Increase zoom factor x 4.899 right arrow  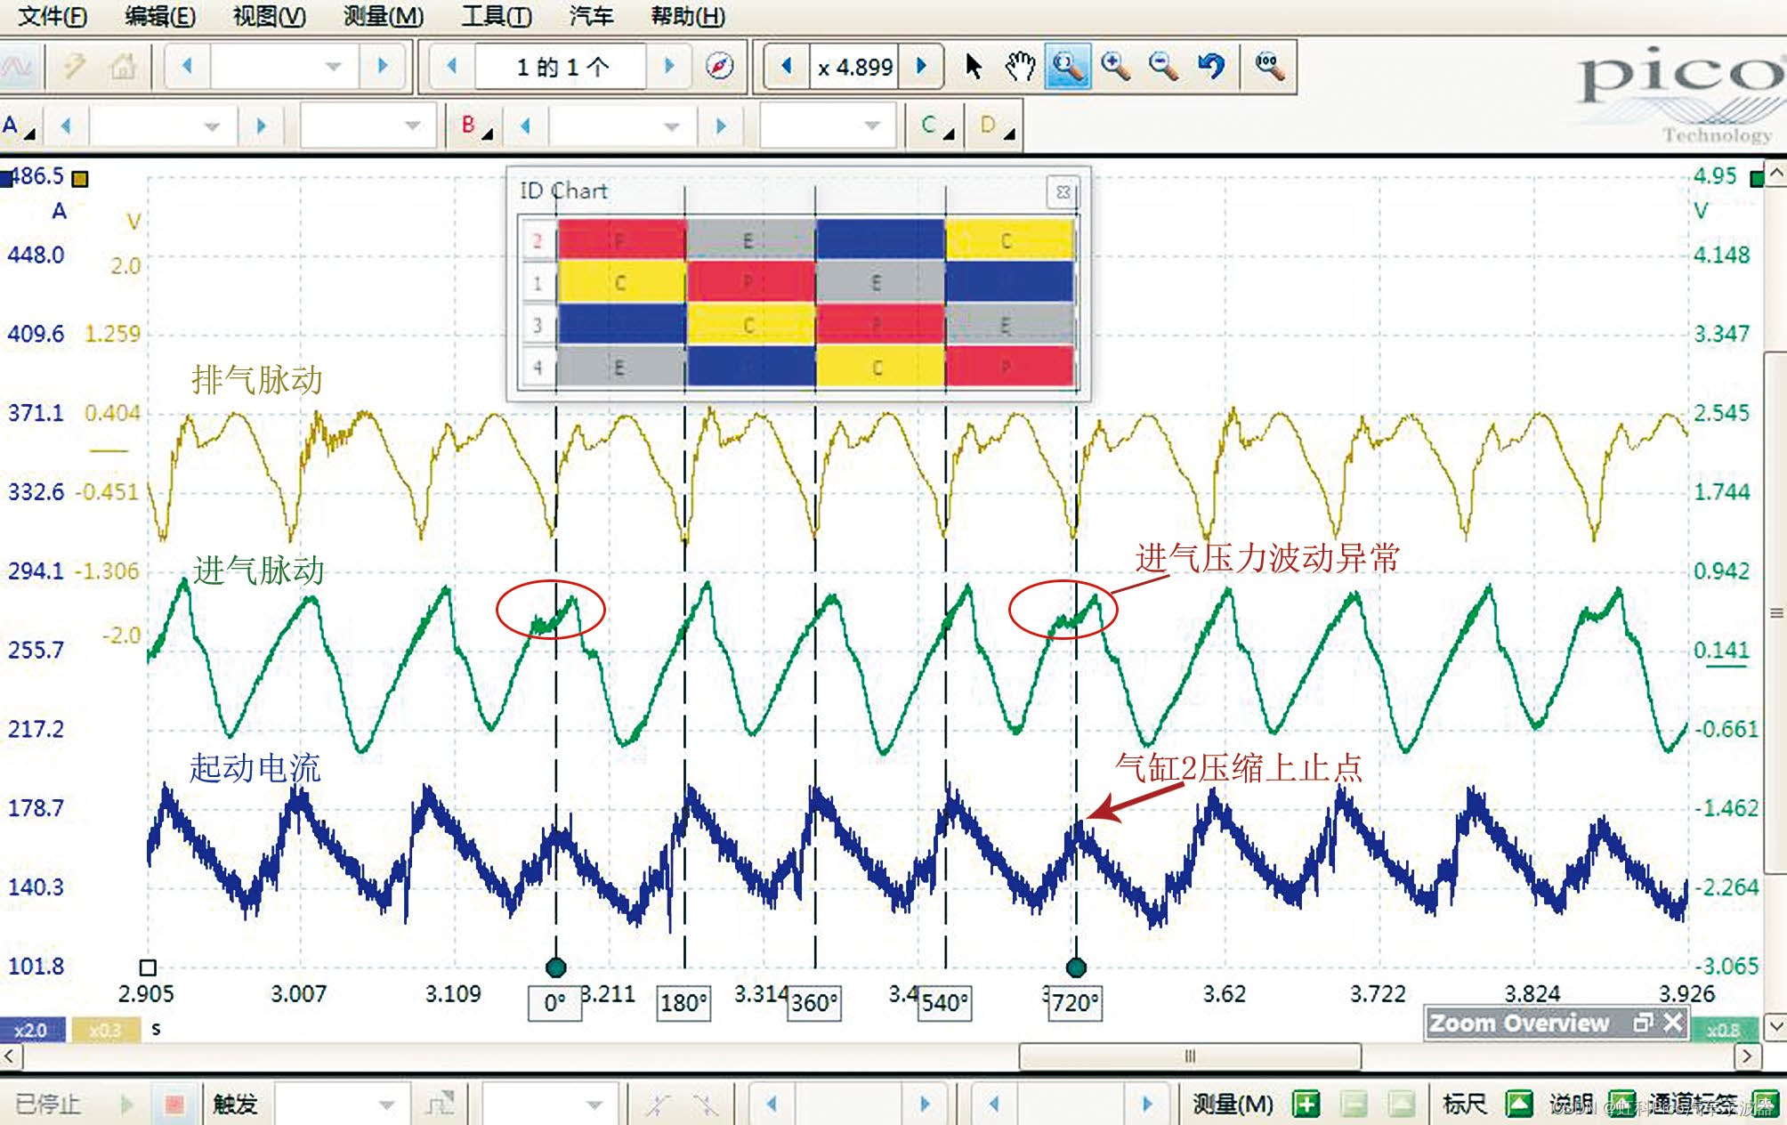point(922,66)
